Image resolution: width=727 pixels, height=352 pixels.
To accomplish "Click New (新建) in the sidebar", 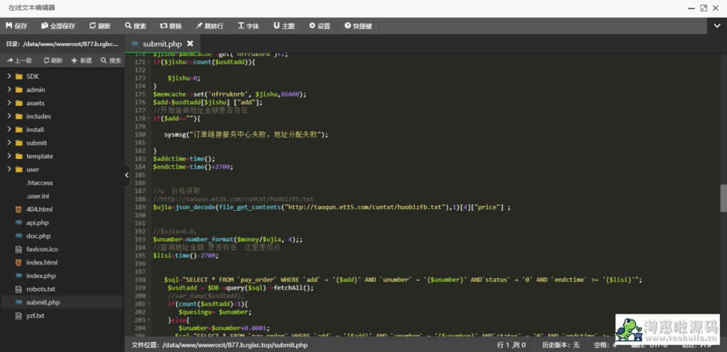I will (x=82, y=60).
